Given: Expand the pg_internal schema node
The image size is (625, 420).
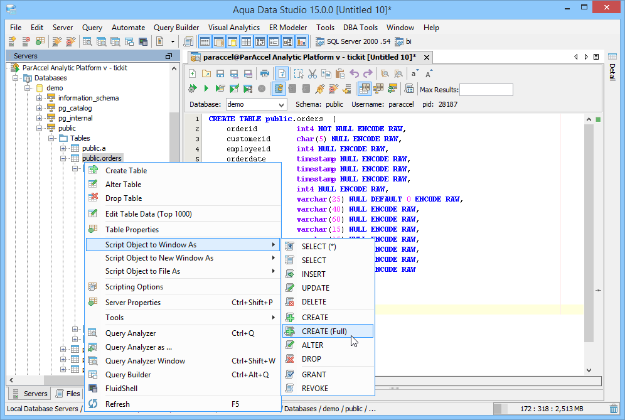Looking at the screenshot, I should tap(39, 118).
